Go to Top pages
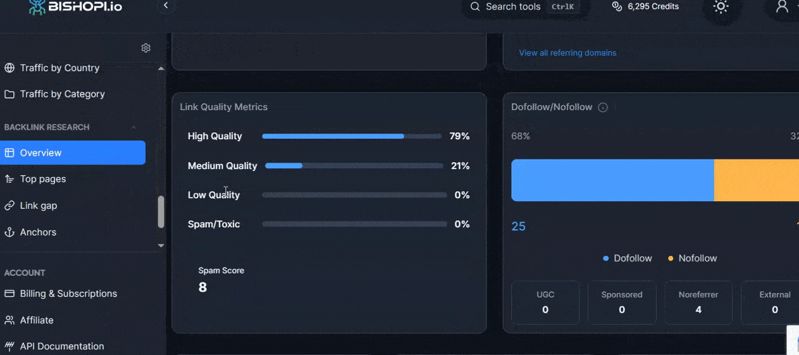The image size is (799, 355). click(42, 179)
